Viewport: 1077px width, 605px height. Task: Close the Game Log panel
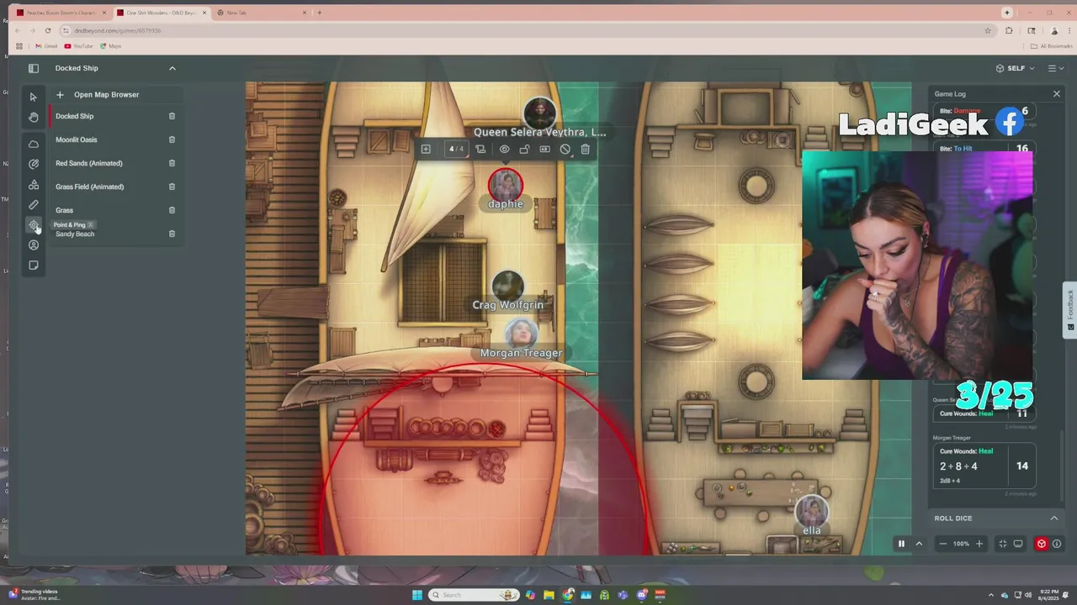click(1057, 94)
